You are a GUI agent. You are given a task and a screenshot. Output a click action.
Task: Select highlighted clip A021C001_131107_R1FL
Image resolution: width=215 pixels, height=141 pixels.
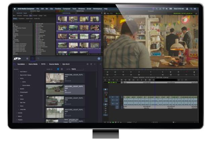[66, 90]
